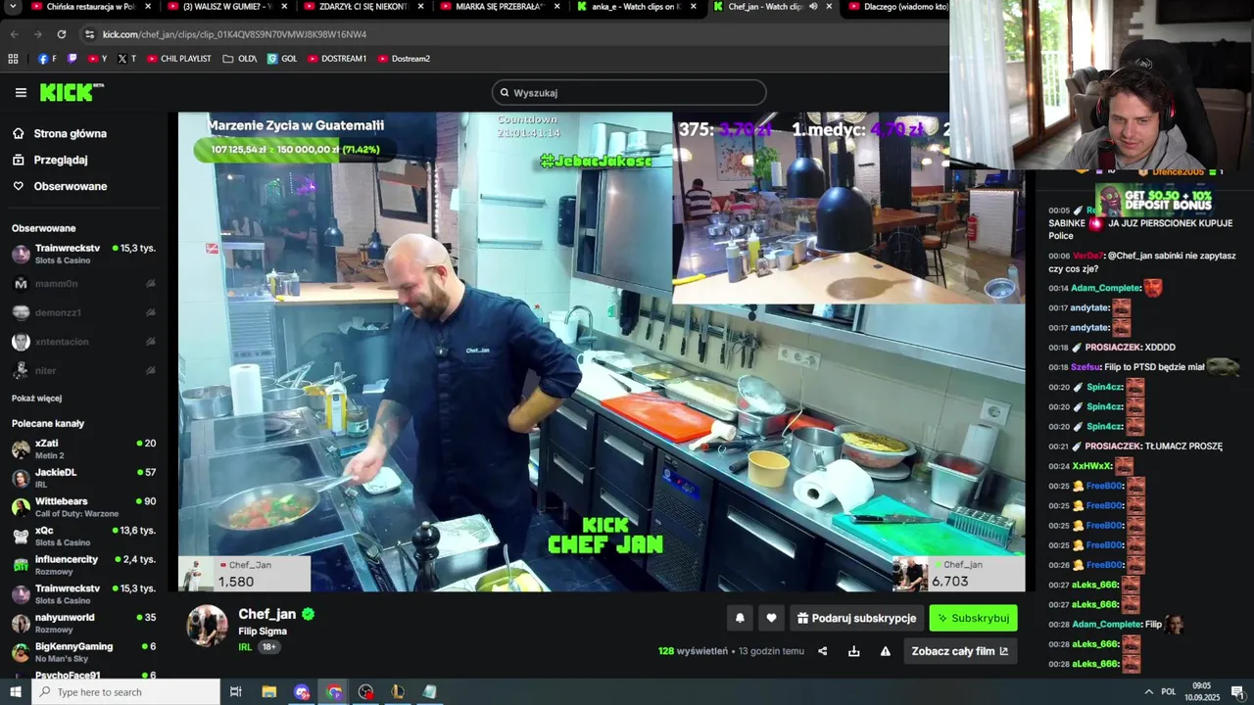Click the Kick logo

[x=71, y=92]
